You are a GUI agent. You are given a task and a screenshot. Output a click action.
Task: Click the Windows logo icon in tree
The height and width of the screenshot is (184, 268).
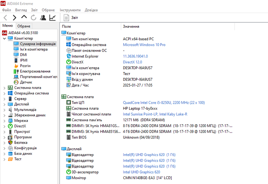pos(10,93)
